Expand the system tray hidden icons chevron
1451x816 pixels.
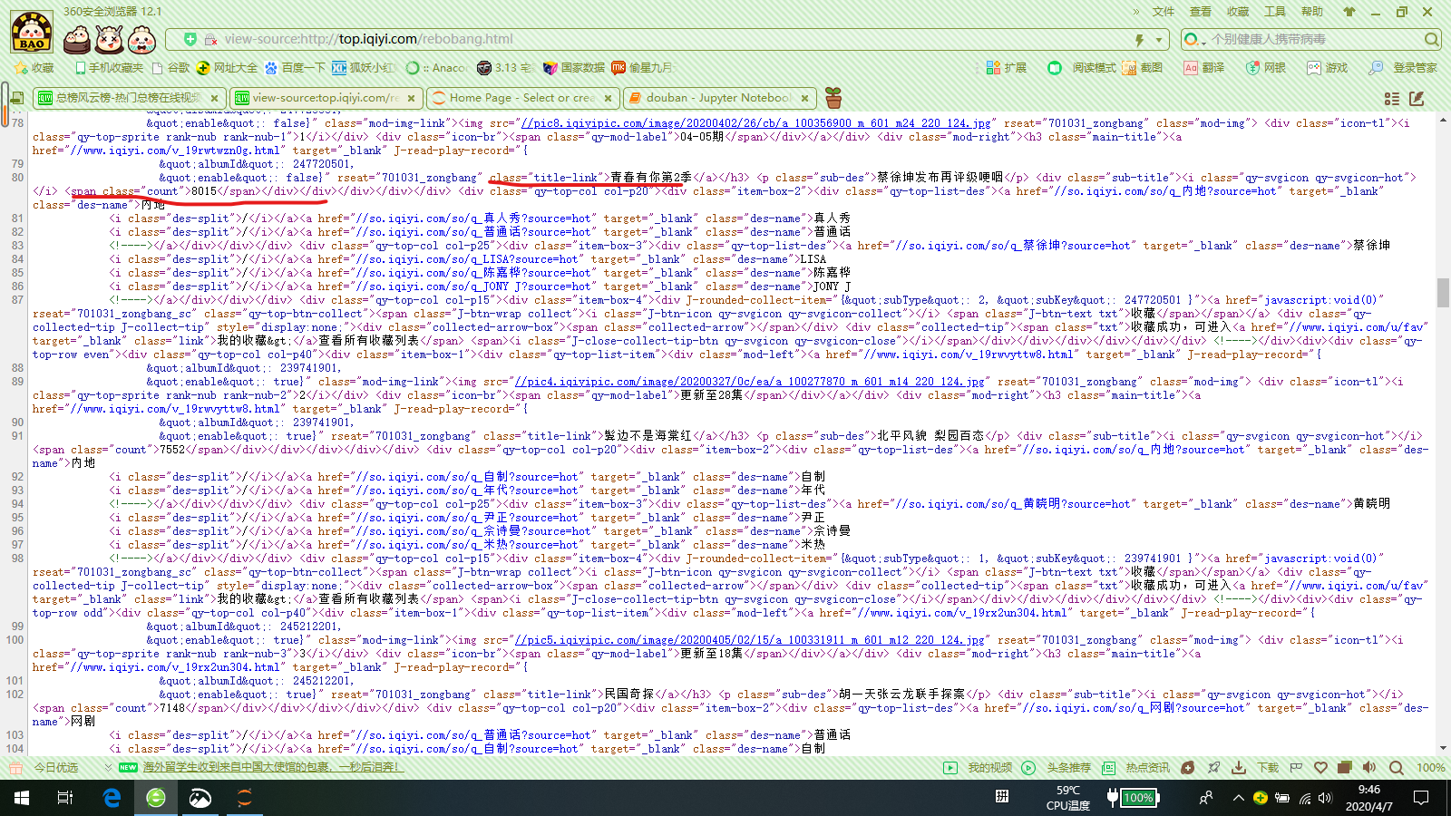click(1238, 798)
